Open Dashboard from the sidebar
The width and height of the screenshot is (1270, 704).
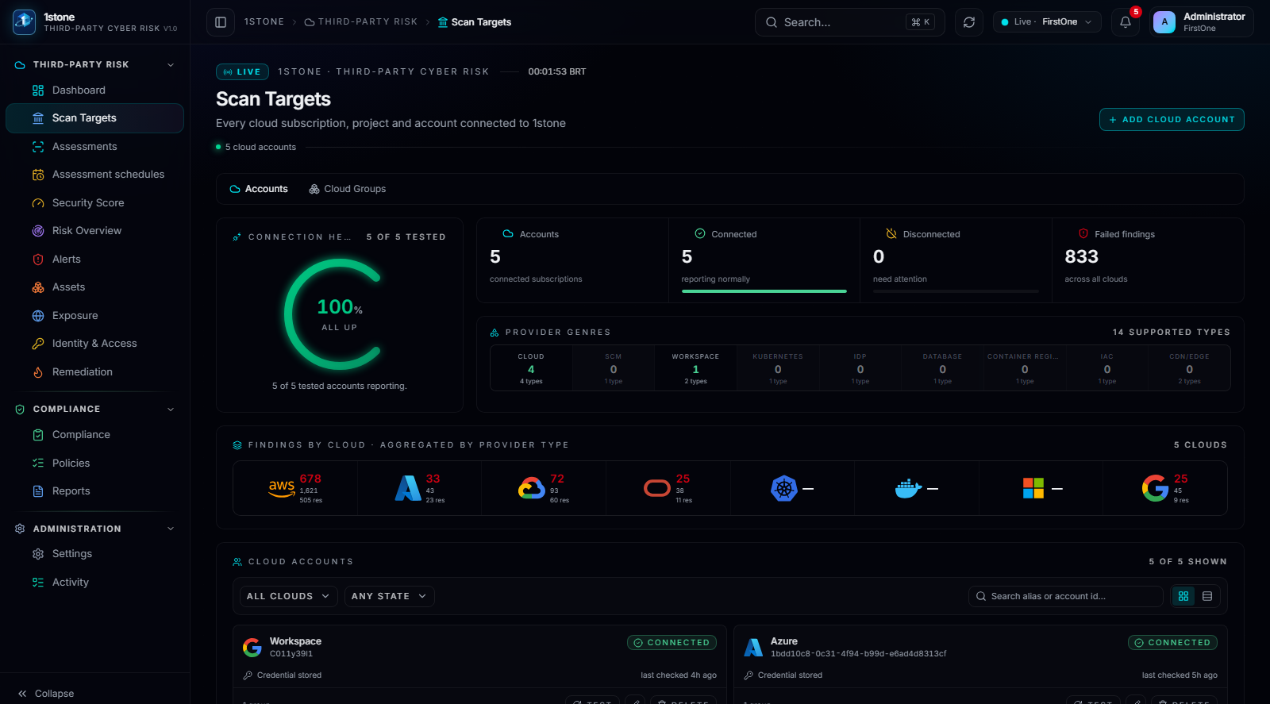(x=94, y=90)
